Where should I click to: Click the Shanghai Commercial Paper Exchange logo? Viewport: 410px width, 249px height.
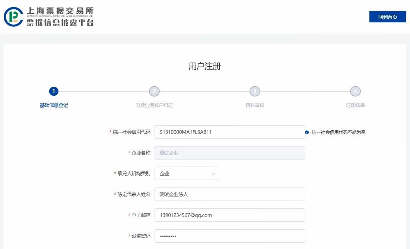(x=48, y=16)
